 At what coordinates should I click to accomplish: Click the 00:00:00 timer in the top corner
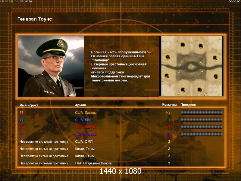(234, 2)
